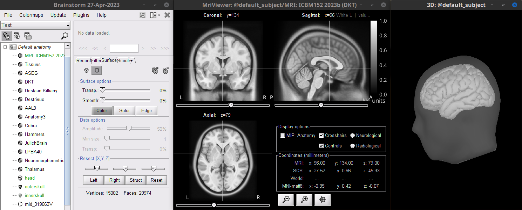522x210 pixels.
Task: Enable the MIP: Anatomy checkbox
Action: click(283, 136)
